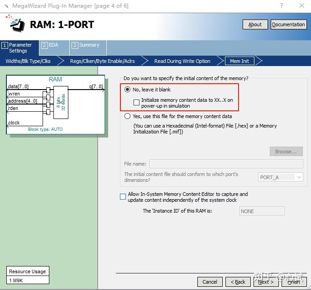Click the File name input field
Screen dimensions: 311x290
pyautogui.click(x=226, y=164)
